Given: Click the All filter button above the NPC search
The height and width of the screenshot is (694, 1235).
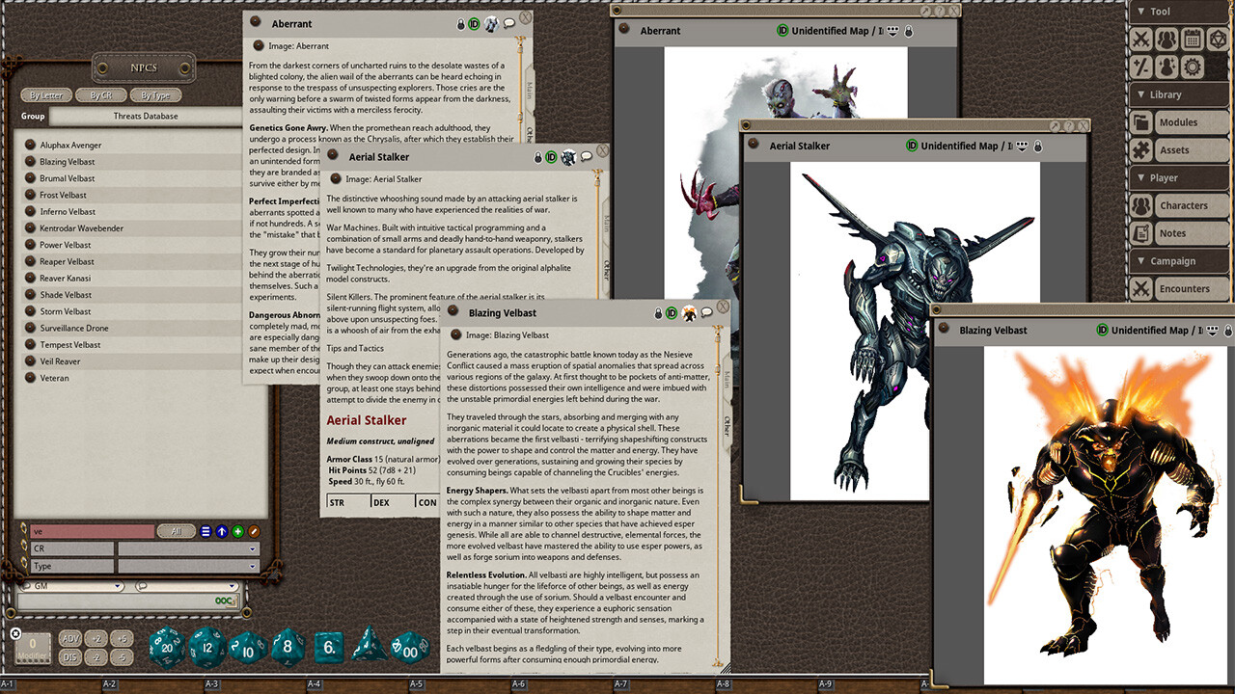Looking at the screenshot, I should pyautogui.click(x=177, y=531).
